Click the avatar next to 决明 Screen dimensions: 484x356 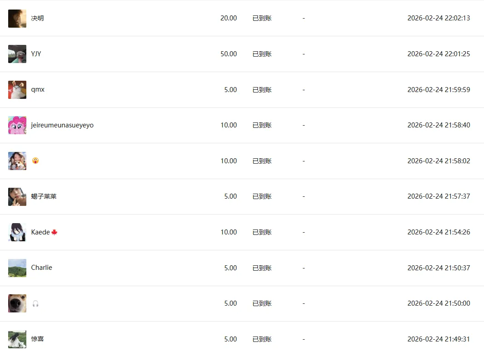pyautogui.click(x=17, y=19)
